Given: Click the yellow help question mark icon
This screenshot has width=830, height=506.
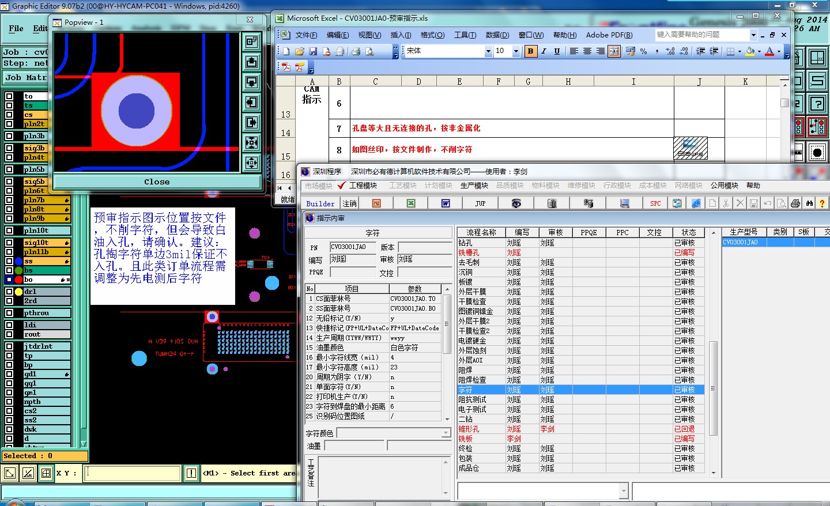Looking at the screenshot, I should [x=822, y=203].
